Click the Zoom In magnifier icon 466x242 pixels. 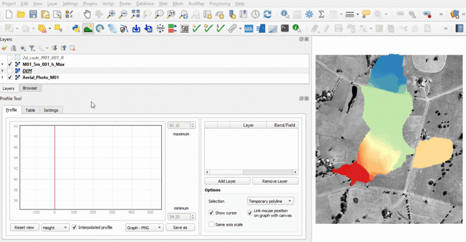coord(111,13)
